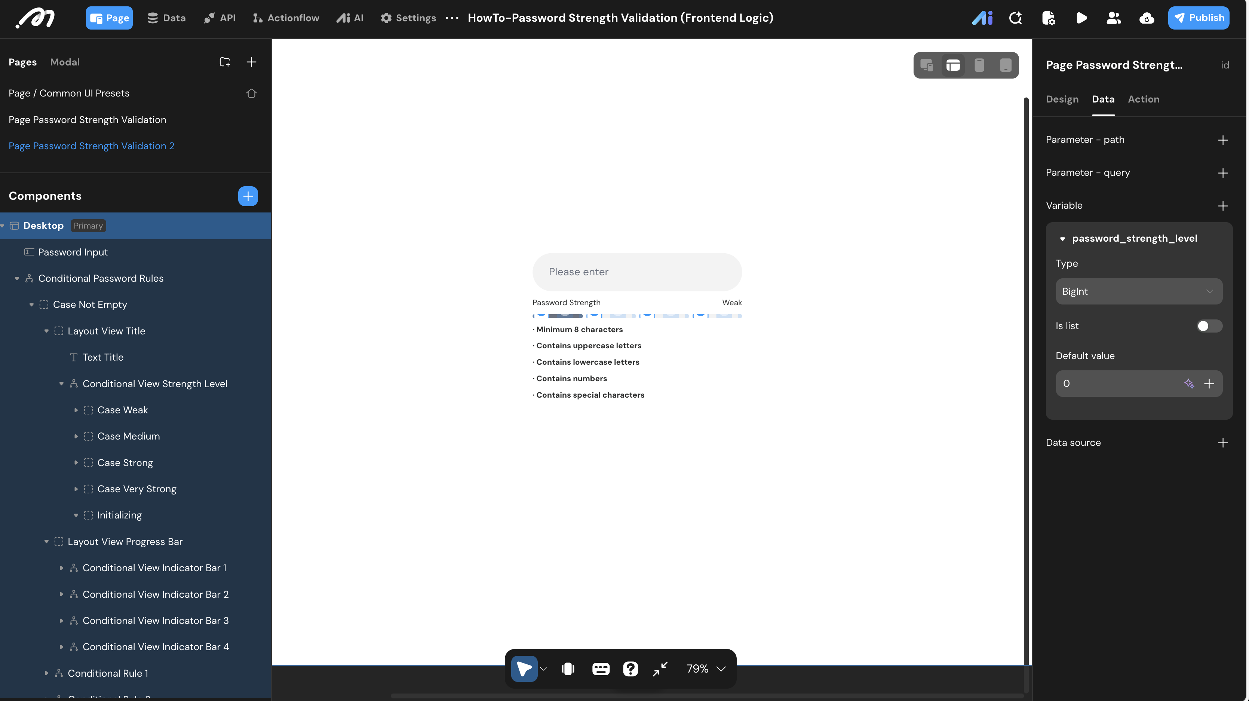This screenshot has height=701, width=1249.
Task: Select the pointer cursor tool
Action: (524, 669)
